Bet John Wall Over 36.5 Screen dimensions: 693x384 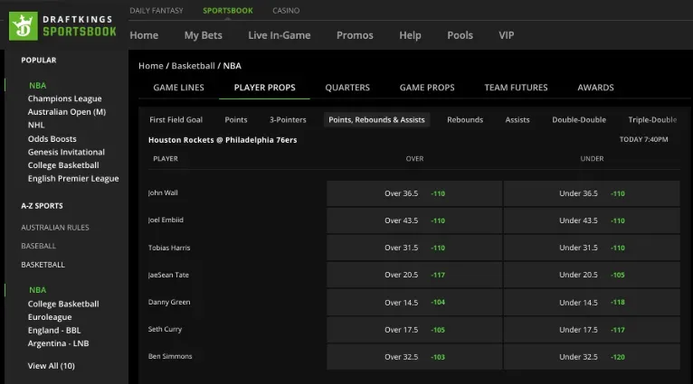(414, 193)
